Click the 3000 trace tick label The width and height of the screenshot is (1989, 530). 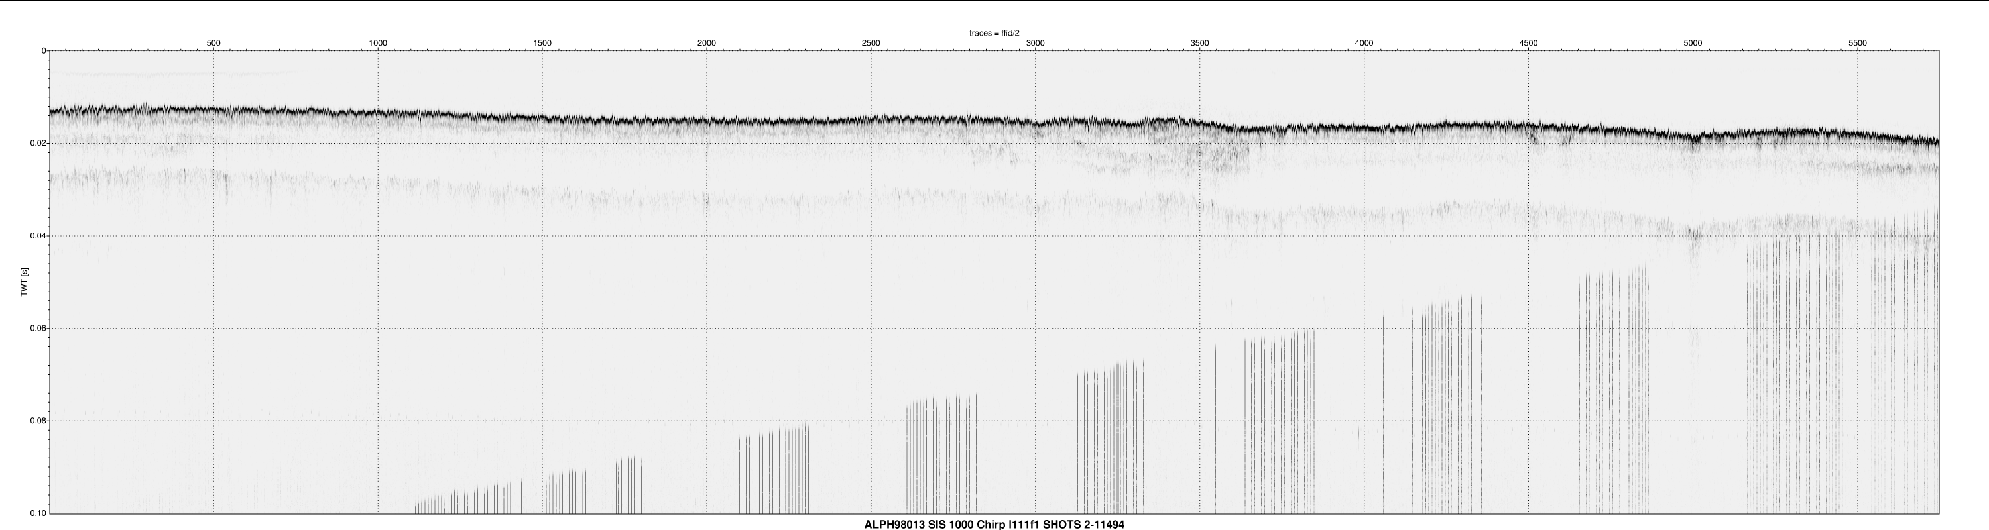1036,43
